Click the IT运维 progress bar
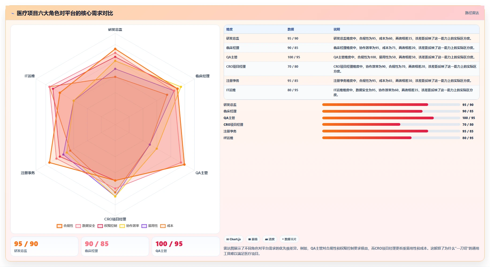The width and height of the screenshot is (490, 267). tap(391, 138)
